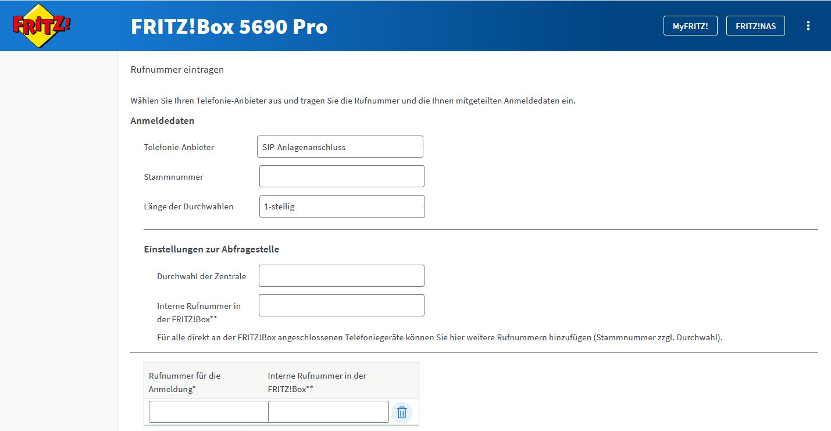Click the Rufnummer für die Anmeldung table field
The height and width of the screenshot is (431, 831).
click(208, 412)
